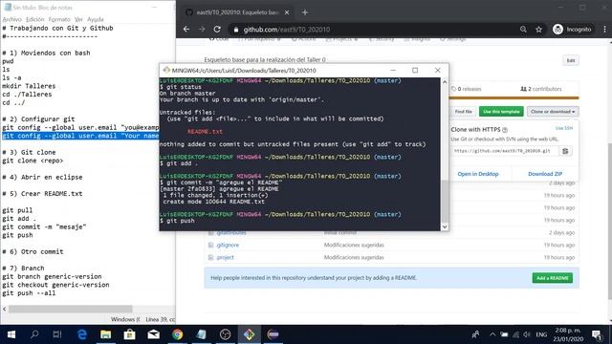Click the highlighted git config line in Notepad
612x344 pixels.
(80, 136)
